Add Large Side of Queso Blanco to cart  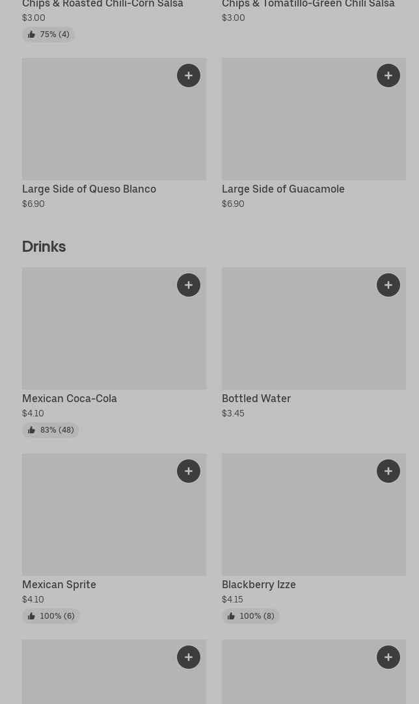(189, 75)
